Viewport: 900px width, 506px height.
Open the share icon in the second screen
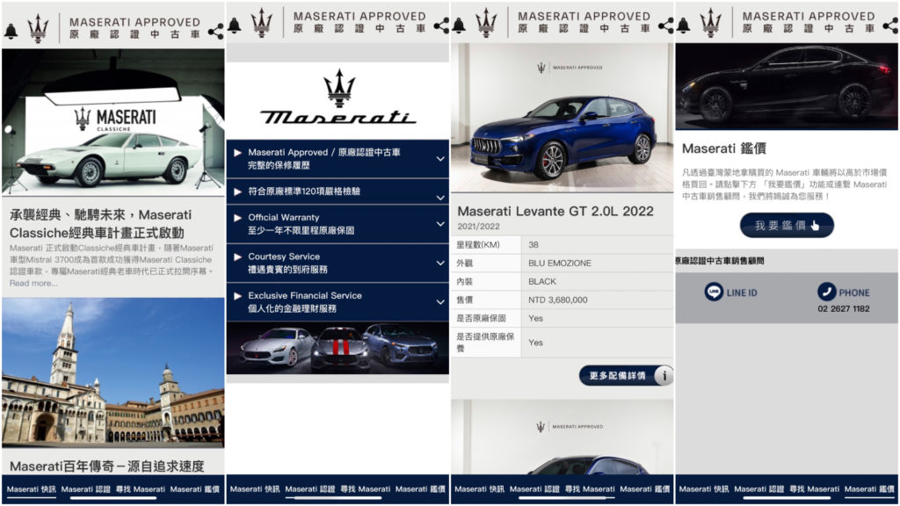click(441, 25)
